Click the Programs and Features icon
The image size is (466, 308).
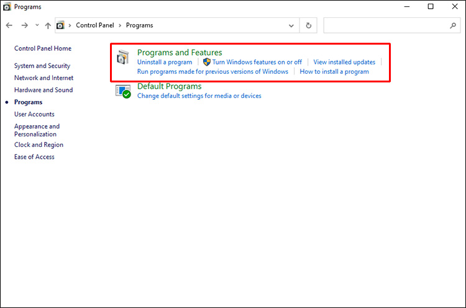coord(123,57)
